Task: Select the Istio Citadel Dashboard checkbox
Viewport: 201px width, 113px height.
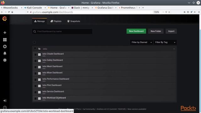Action: click(x=35, y=55)
